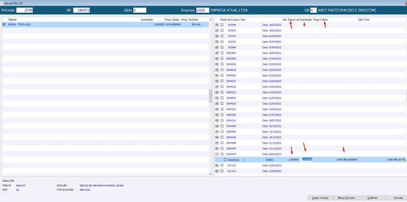407x202 pixels.
Task: Check the box for order O004384
Action: (x=222, y=126)
